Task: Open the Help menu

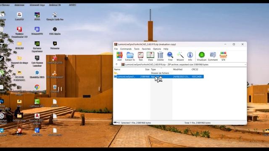Action: click(166, 49)
